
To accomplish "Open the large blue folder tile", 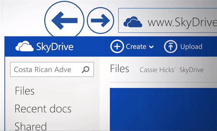I will (x=163, y=109).
